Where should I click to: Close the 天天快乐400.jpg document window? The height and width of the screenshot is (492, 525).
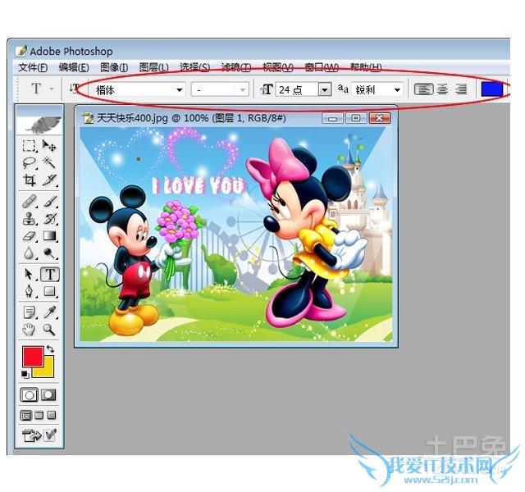[x=379, y=118]
